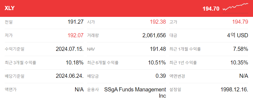Select the 배당금 label
This screenshot has width=253, height=99.
pyautogui.click(x=93, y=76)
